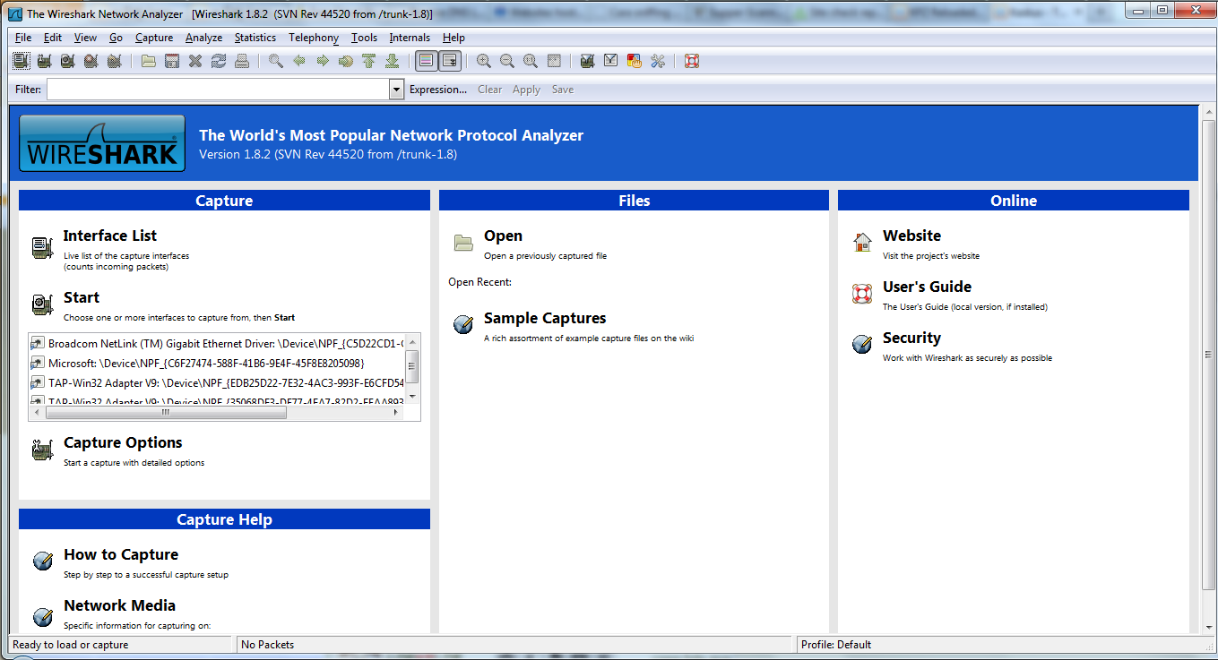
Task: Toggle colorized packet list view
Action: pyautogui.click(x=426, y=60)
